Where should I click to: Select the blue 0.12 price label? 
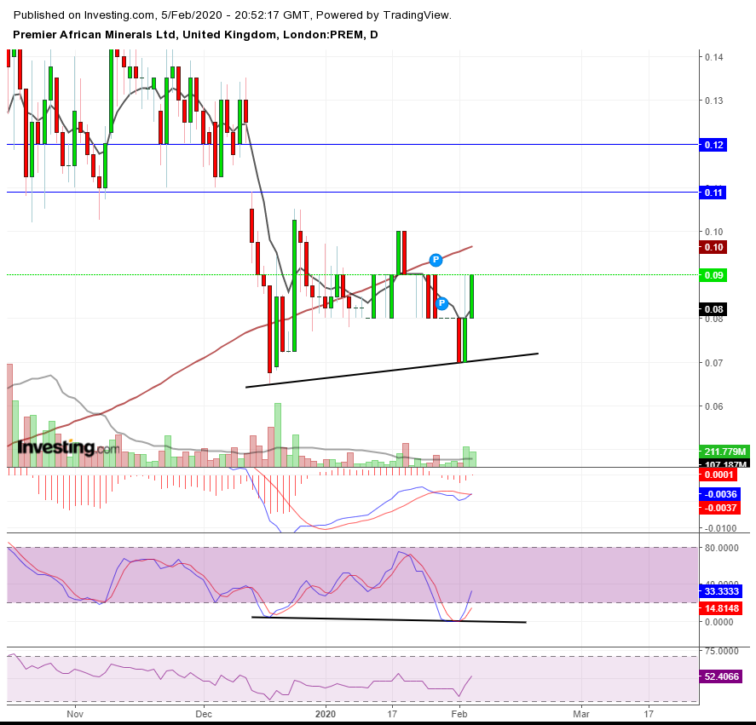click(713, 145)
